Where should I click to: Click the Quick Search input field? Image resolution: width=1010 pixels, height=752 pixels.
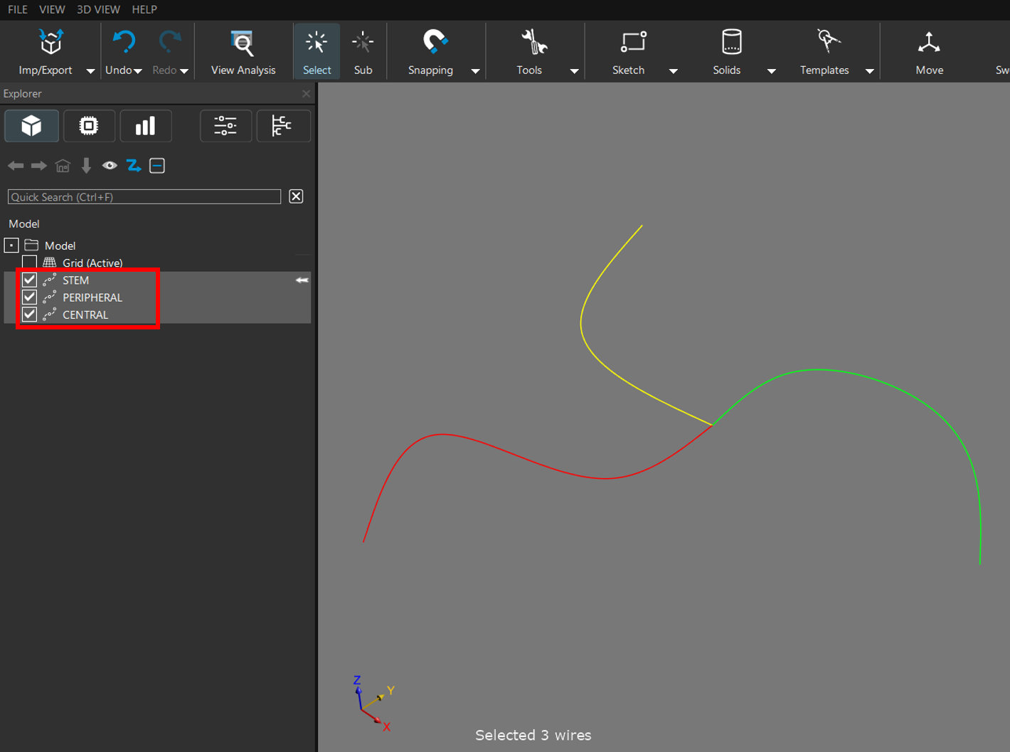tap(144, 197)
